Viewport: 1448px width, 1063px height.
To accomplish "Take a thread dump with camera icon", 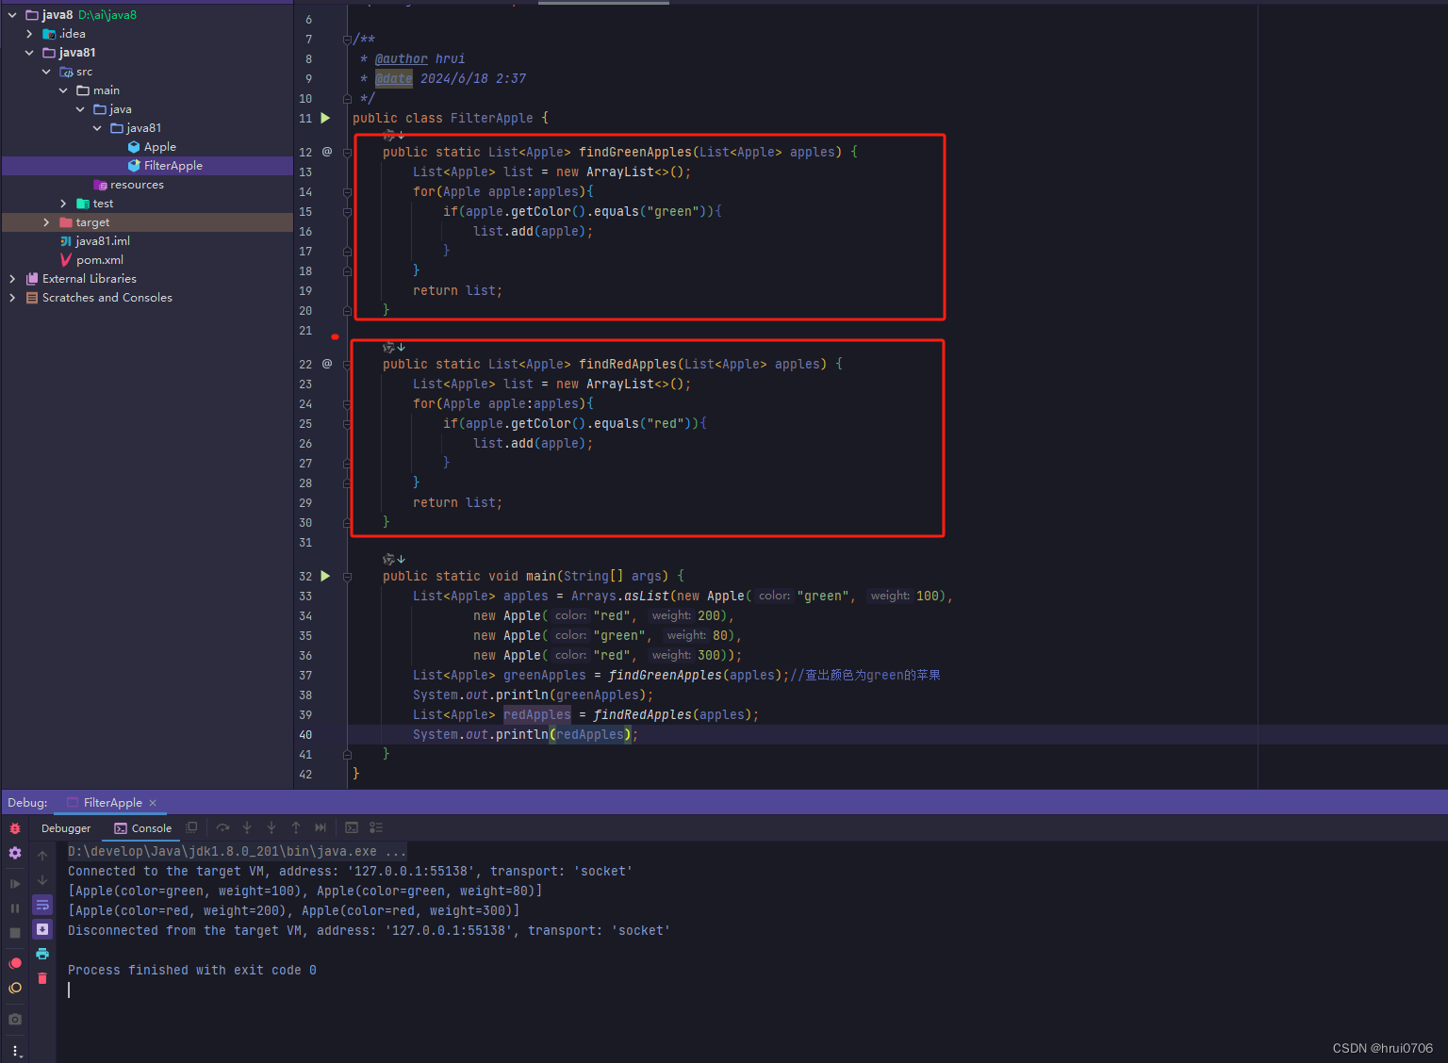I will click(15, 1019).
